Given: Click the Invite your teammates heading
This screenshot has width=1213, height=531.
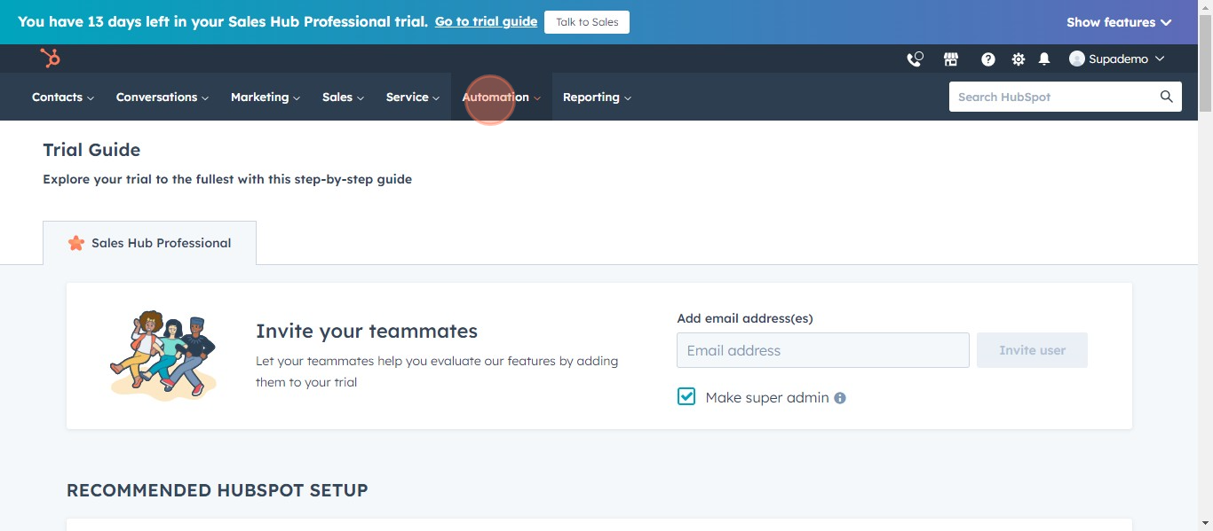Looking at the screenshot, I should click(x=367, y=332).
